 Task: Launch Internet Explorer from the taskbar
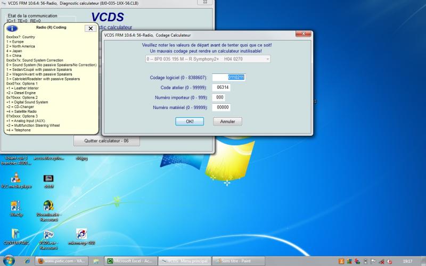pyautogui.click(x=27, y=261)
